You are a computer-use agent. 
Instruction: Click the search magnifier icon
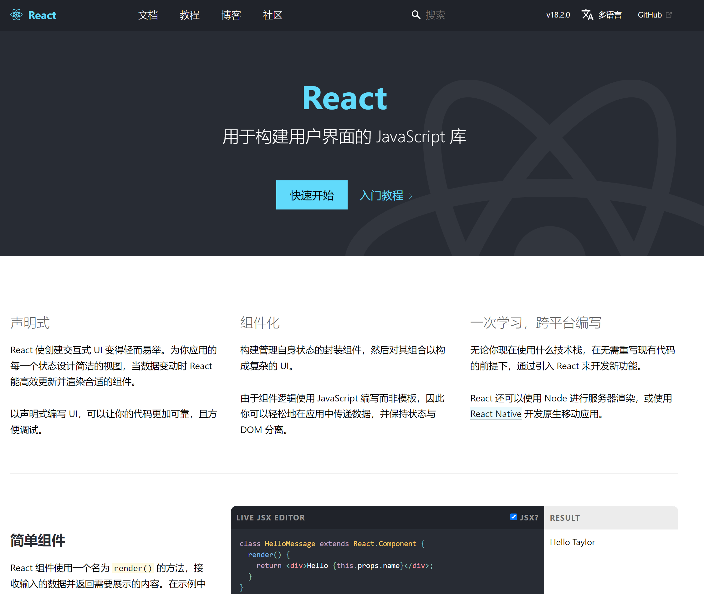coord(416,15)
